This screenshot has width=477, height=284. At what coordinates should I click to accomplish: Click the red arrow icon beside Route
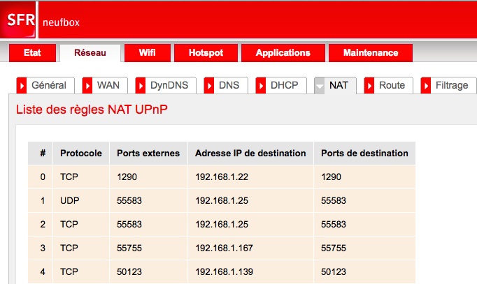[x=370, y=85]
